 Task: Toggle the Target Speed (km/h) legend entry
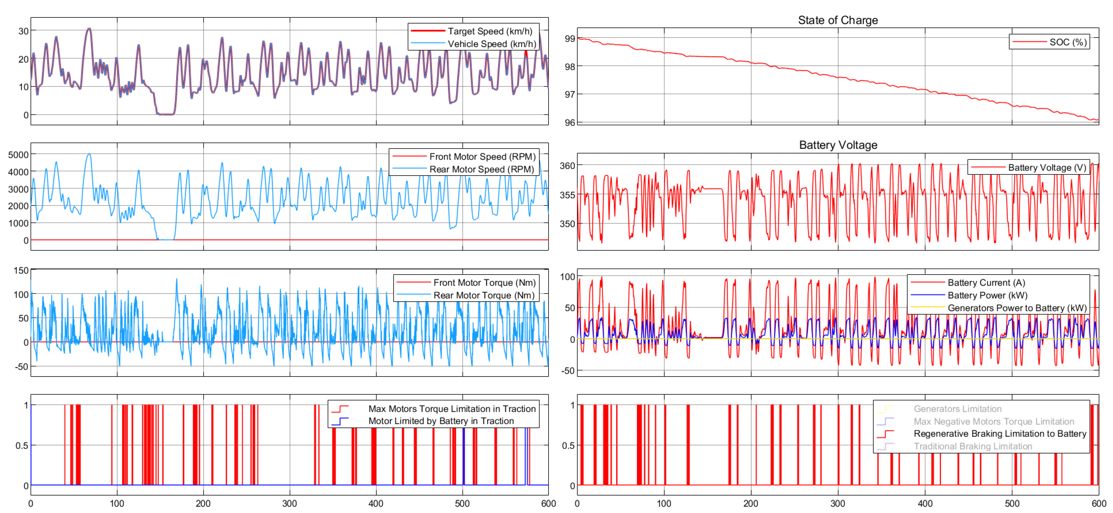point(490,31)
